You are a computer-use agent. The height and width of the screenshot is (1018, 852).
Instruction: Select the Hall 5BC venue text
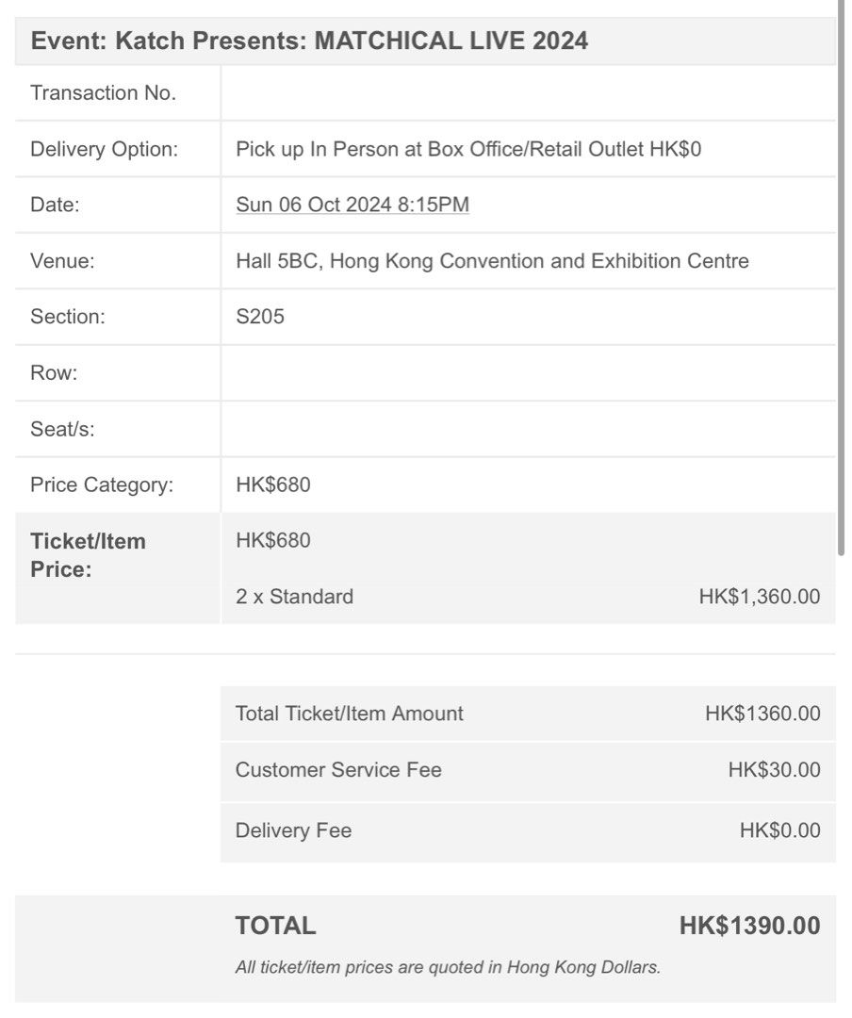point(492,261)
